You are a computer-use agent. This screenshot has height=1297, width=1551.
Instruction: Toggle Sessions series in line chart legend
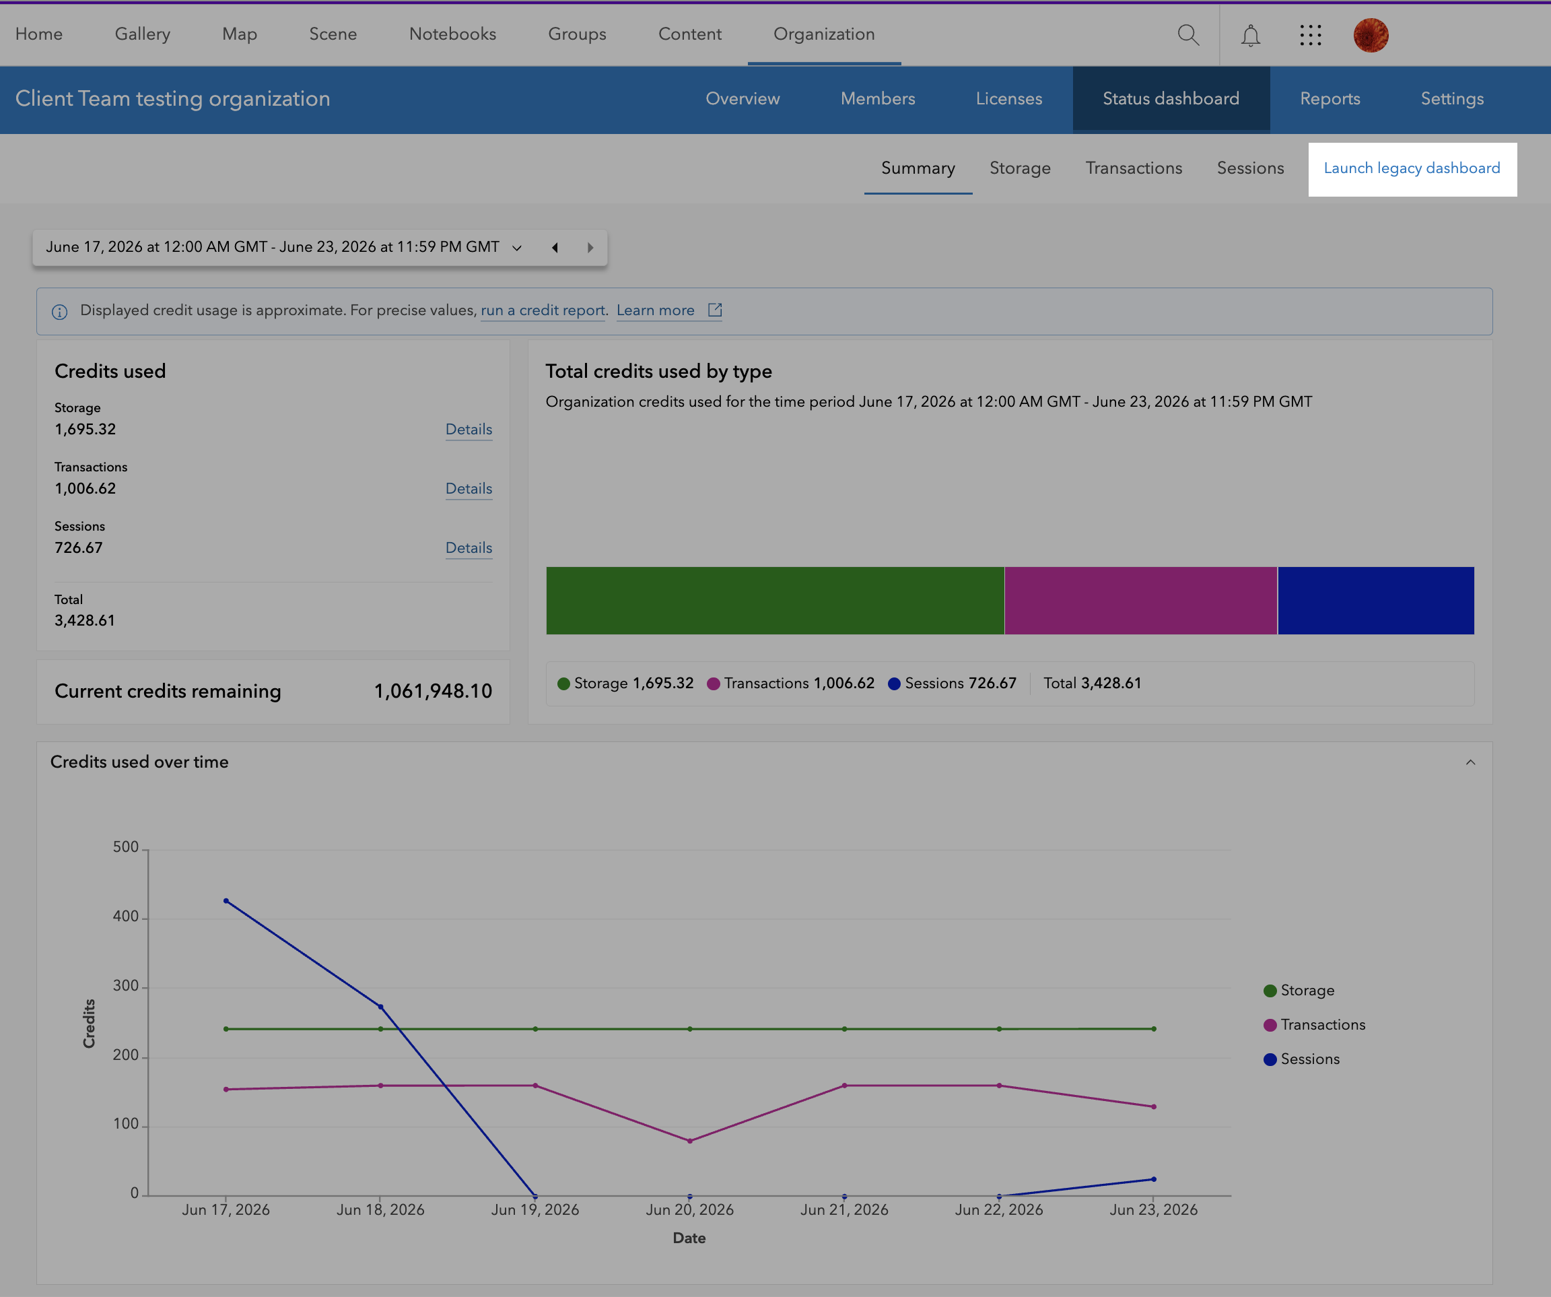click(1302, 1059)
